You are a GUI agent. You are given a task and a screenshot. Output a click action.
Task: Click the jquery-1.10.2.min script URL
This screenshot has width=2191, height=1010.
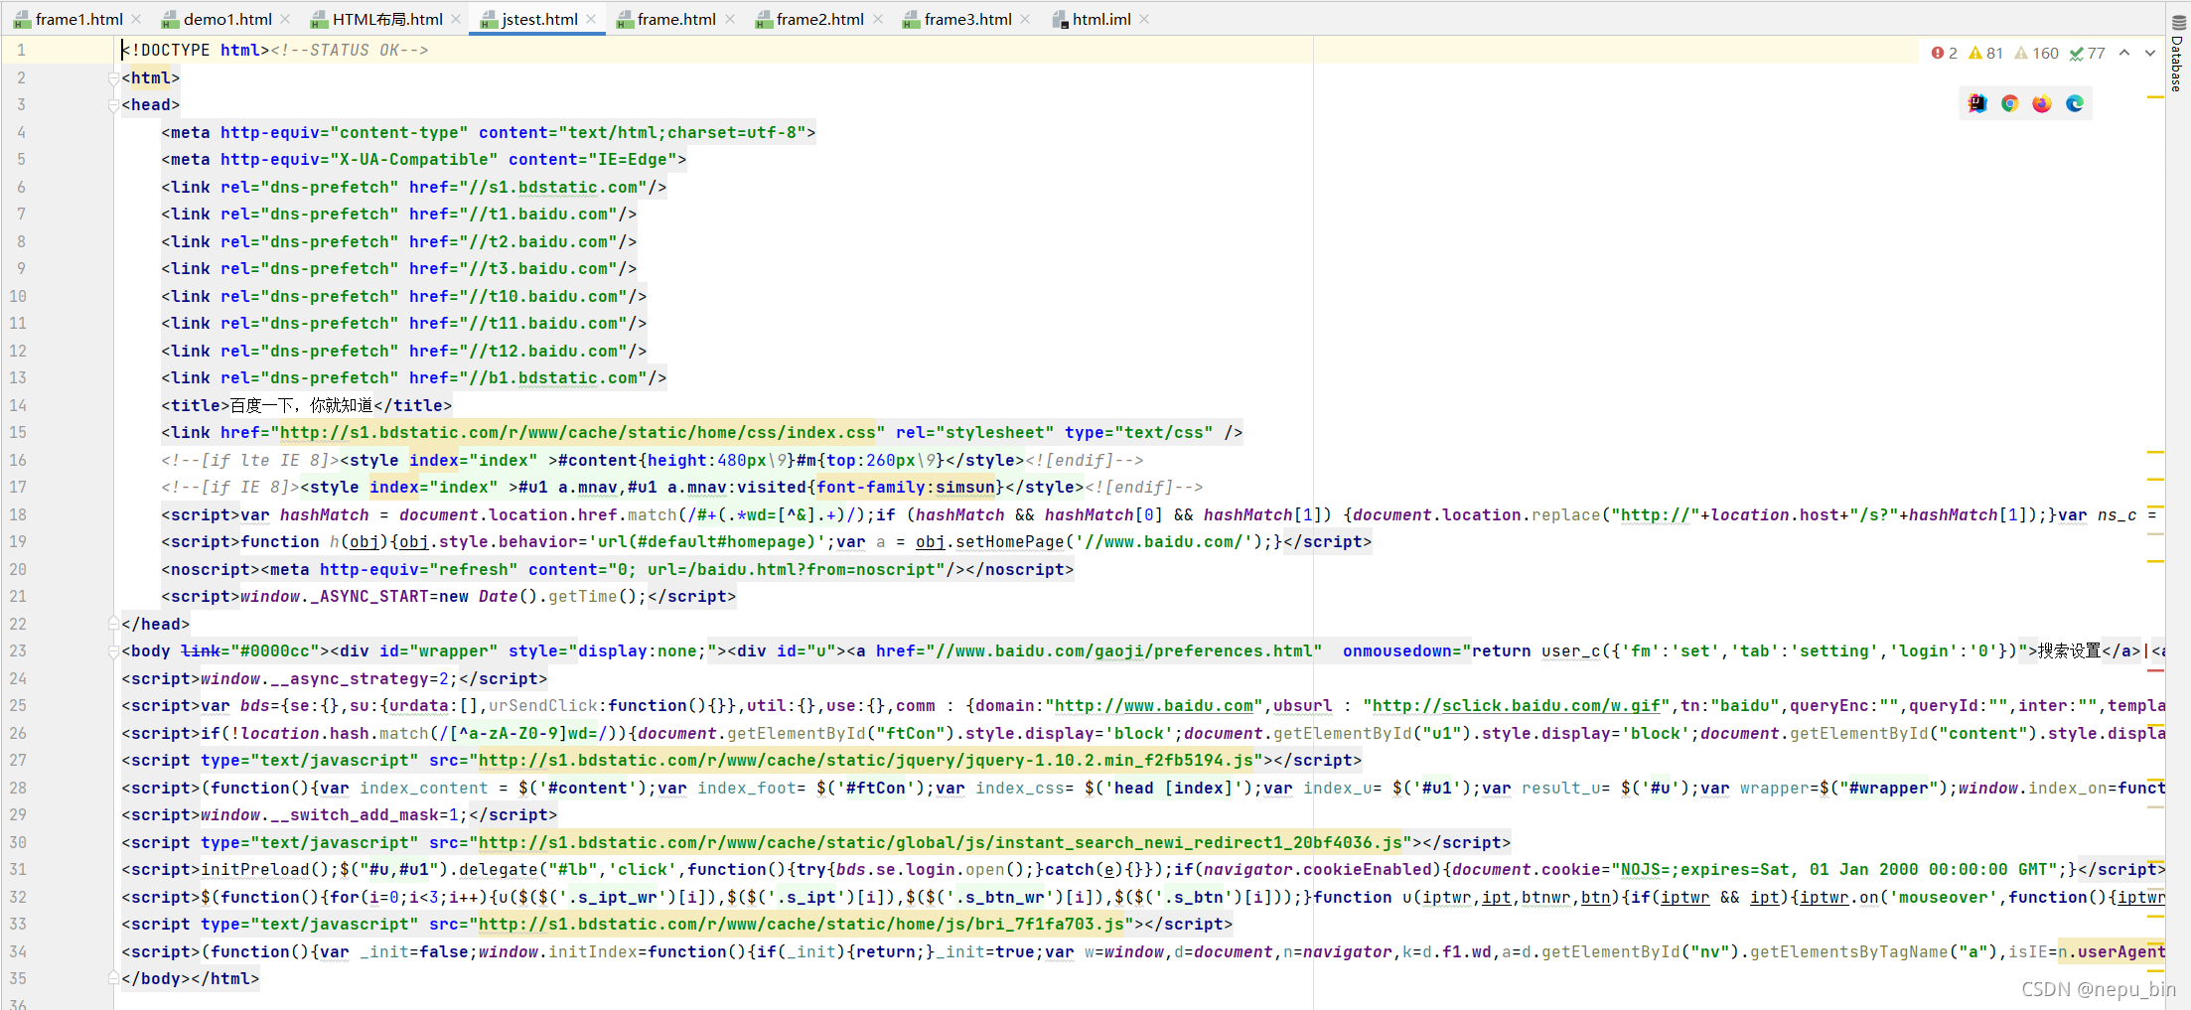point(866,760)
